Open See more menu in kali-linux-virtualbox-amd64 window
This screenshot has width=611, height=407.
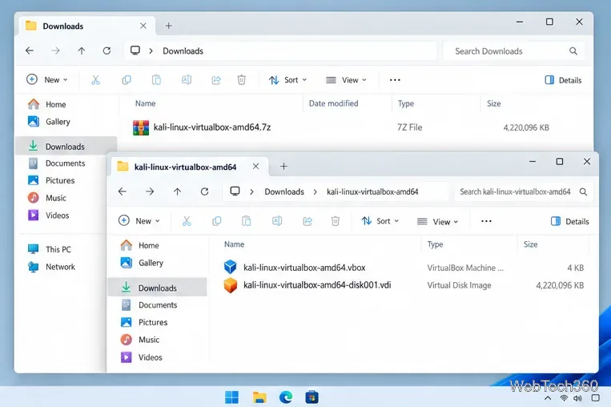[486, 221]
